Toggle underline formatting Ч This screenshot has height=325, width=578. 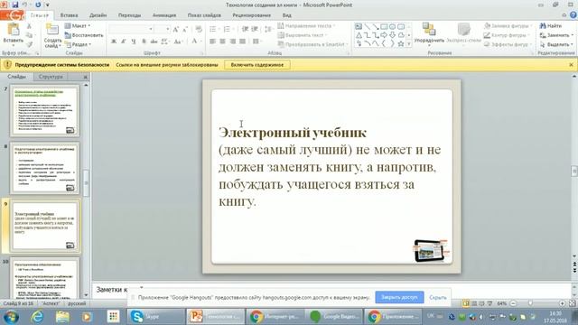coord(134,42)
